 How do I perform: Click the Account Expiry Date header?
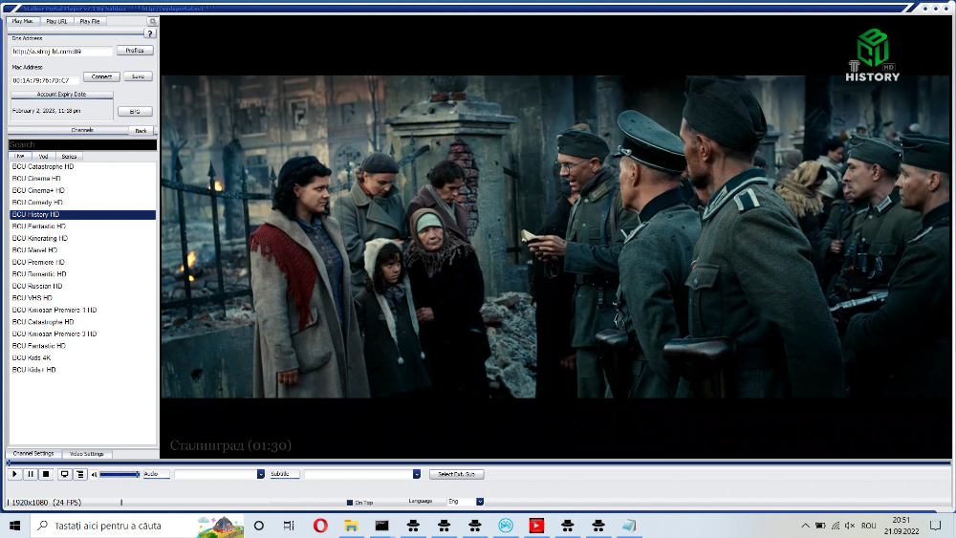pyautogui.click(x=61, y=95)
